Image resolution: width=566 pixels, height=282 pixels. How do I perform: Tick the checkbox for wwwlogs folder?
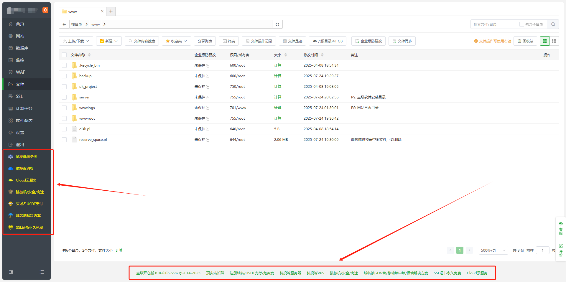pyautogui.click(x=64, y=108)
